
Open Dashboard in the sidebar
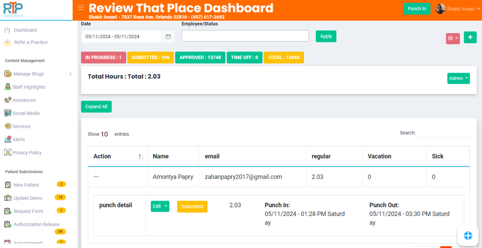click(x=25, y=30)
